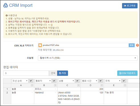Remove uploaded file with red X icon

(137, 45)
